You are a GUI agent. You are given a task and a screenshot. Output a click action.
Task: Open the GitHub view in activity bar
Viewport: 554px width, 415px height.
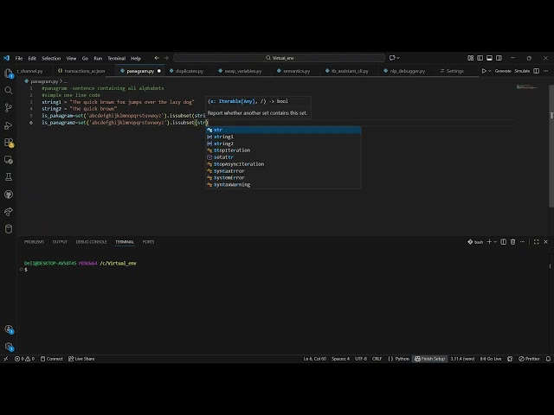coord(9,194)
